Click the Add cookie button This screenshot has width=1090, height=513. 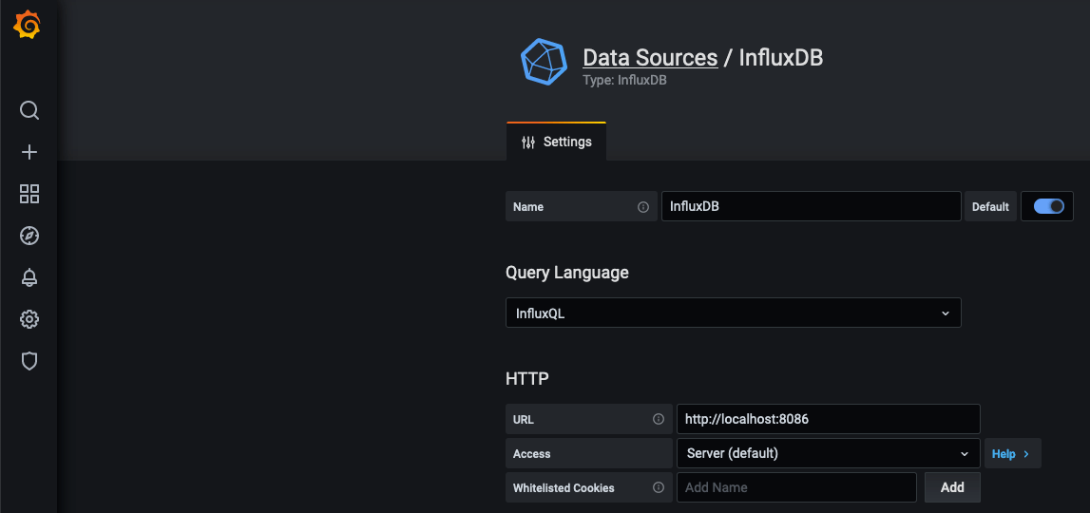click(x=952, y=487)
